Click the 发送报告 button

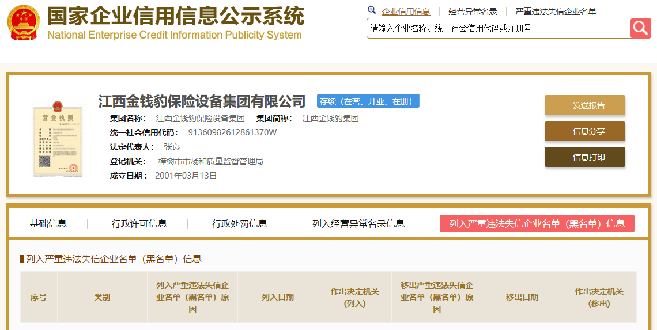584,105
